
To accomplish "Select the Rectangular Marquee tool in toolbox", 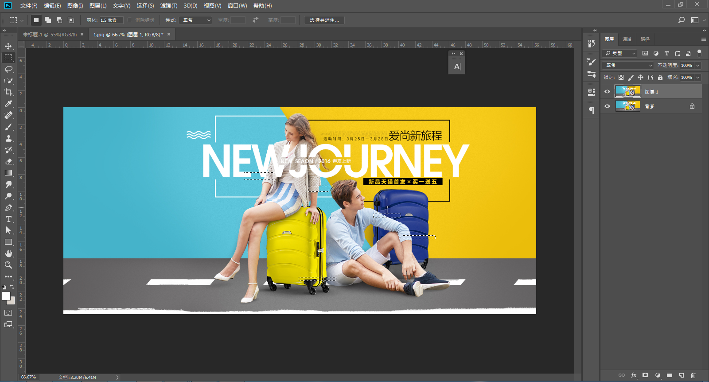I will (8, 58).
